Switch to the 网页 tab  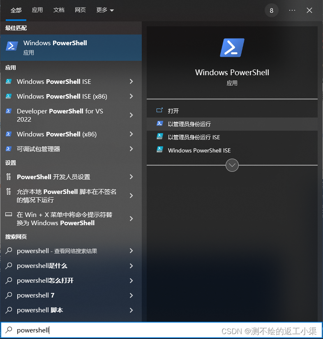(x=80, y=10)
